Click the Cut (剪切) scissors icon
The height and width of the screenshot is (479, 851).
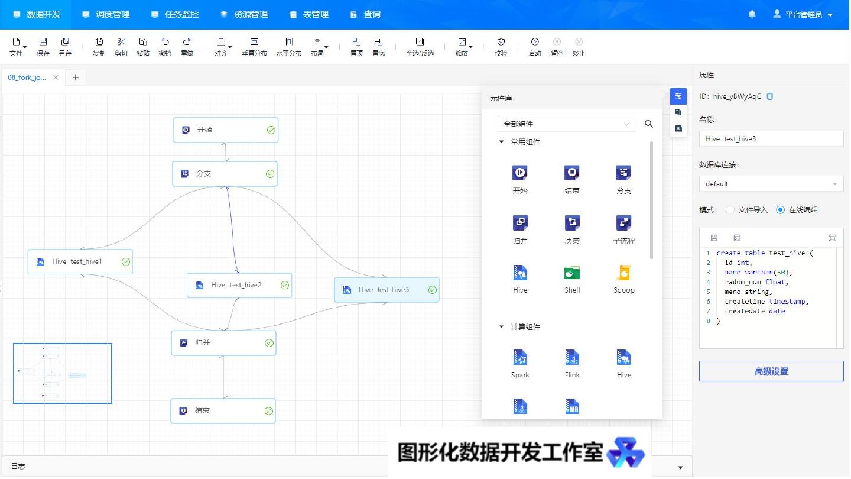[x=121, y=42]
